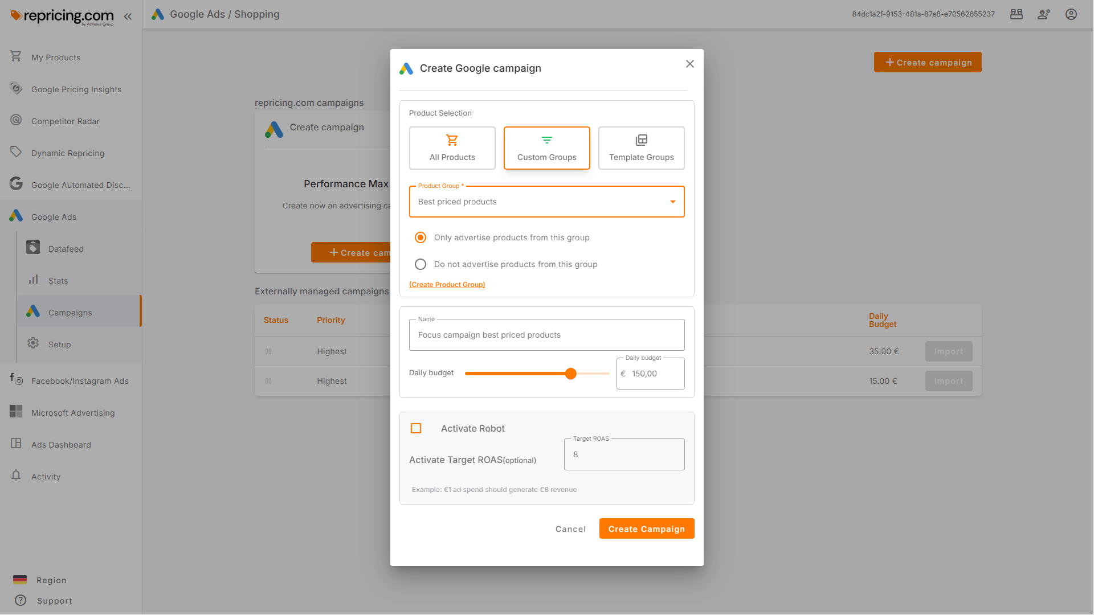Select Only advertise products from this group
The height and width of the screenshot is (615, 1094).
pyautogui.click(x=421, y=237)
